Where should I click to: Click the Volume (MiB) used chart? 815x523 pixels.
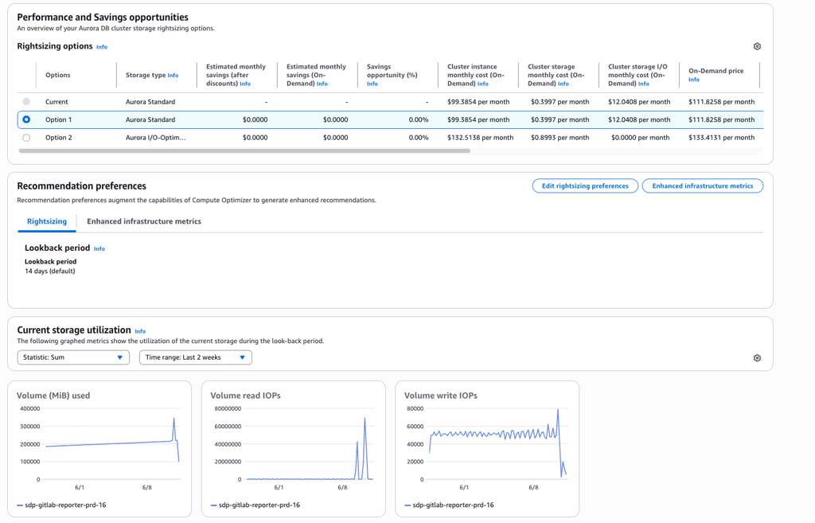coord(99,449)
